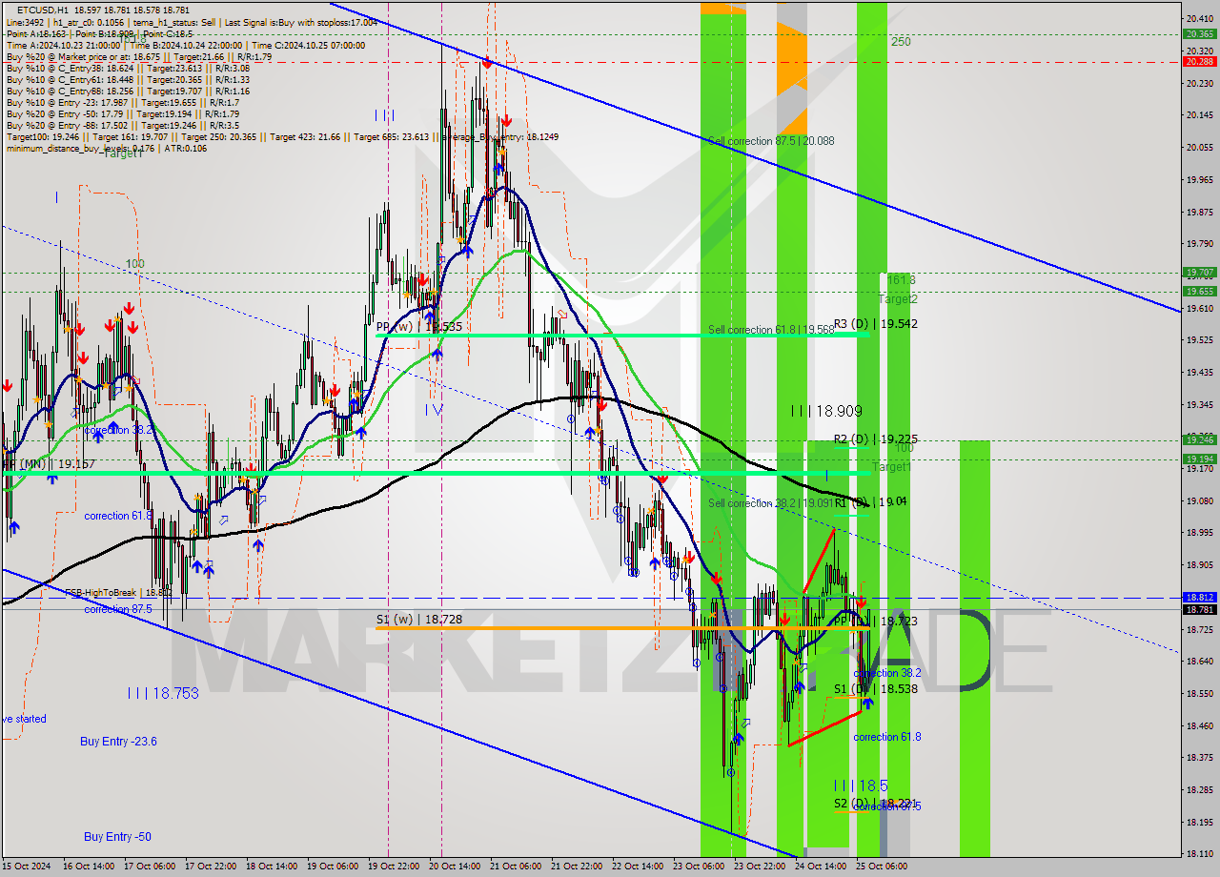Click the 19.525 price scale value

pyautogui.click(x=1199, y=339)
